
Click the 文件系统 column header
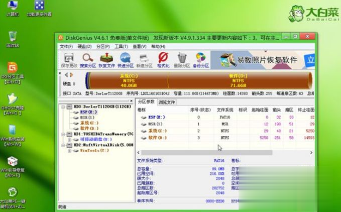click(x=225, y=110)
